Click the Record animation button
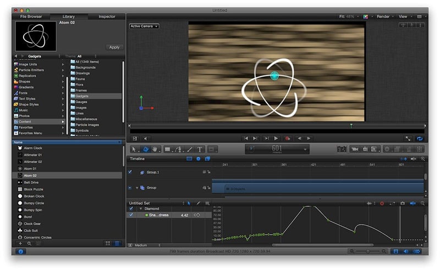This screenshot has width=440, height=271. click(x=287, y=139)
